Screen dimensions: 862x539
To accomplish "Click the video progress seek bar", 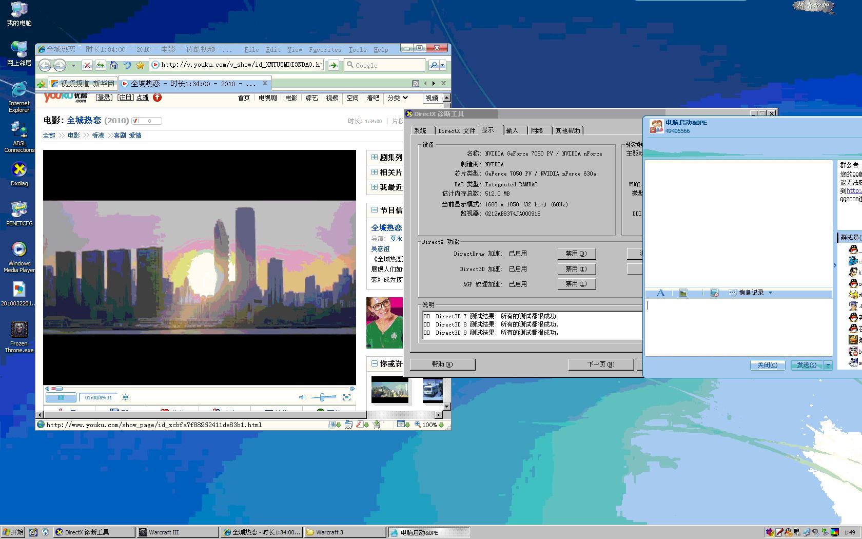I will coord(199,389).
